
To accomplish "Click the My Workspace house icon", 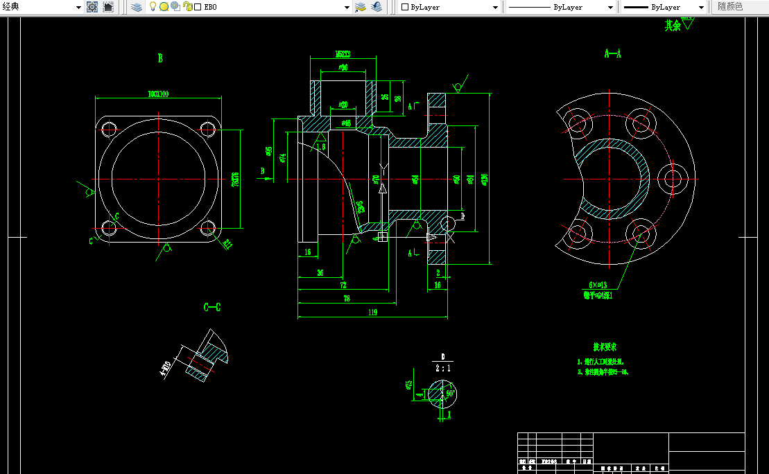I will tap(108, 7).
